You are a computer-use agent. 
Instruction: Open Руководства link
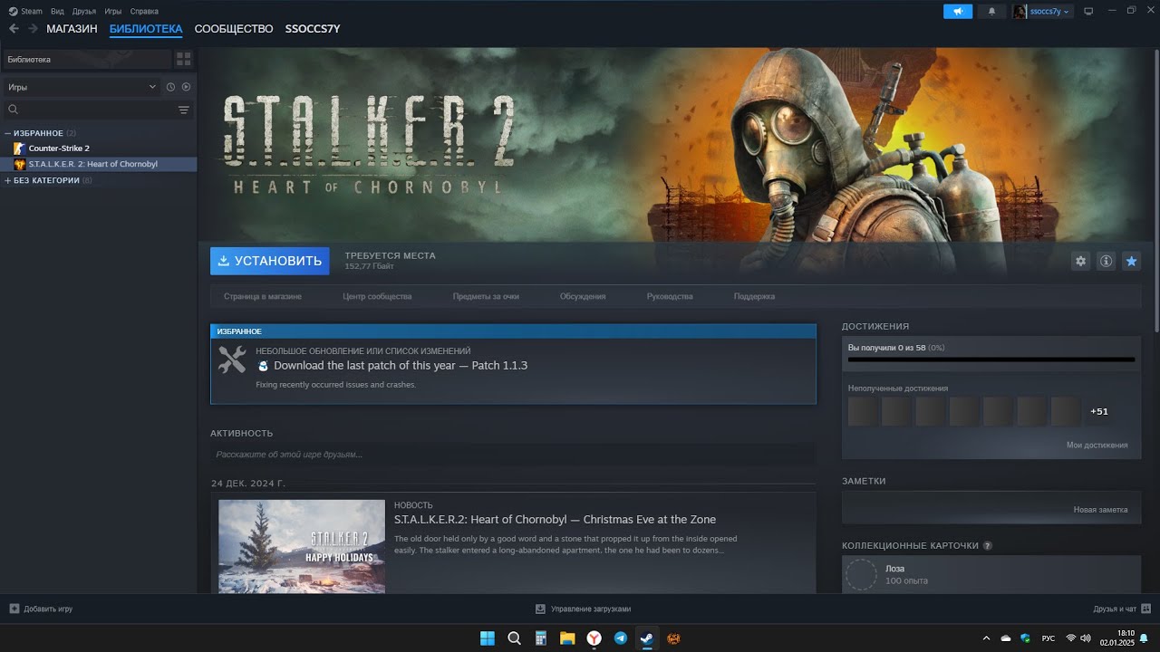[x=670, y=296]
